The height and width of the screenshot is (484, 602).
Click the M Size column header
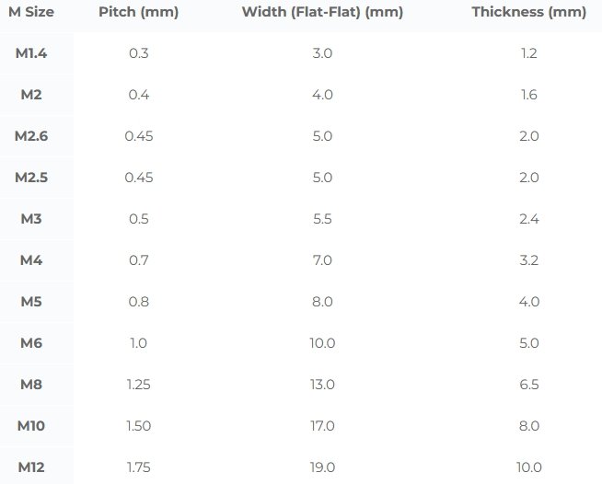pyautogui.click(x=33, y=12)
